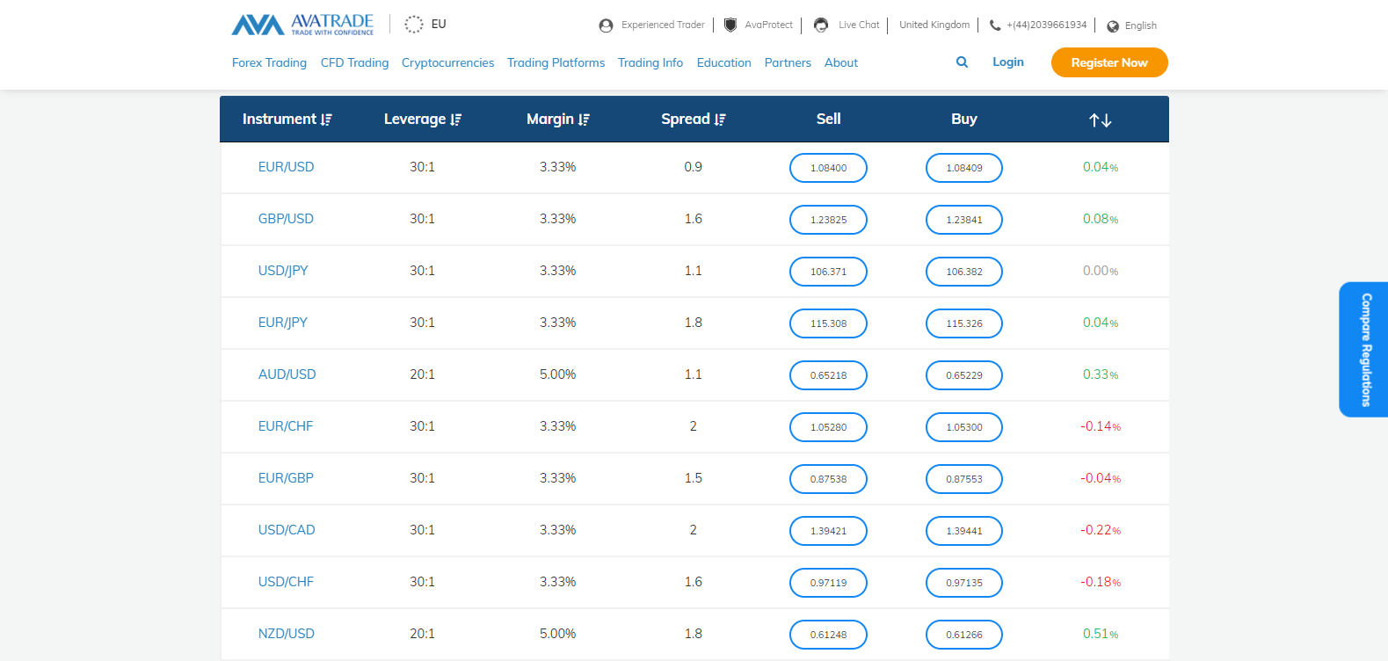The image size is (1388, 661).
Task: Click the AvaProtect shield icon
Action: pyautogui.click(x=730, y=25)
